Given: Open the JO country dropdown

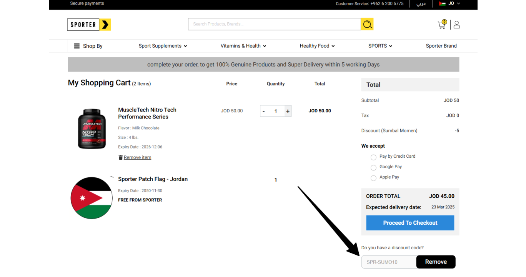Looking at the screenshot, I should point(454,3).
